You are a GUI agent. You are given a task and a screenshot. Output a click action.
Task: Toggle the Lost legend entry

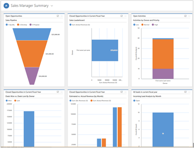click(x=17, y=101)
